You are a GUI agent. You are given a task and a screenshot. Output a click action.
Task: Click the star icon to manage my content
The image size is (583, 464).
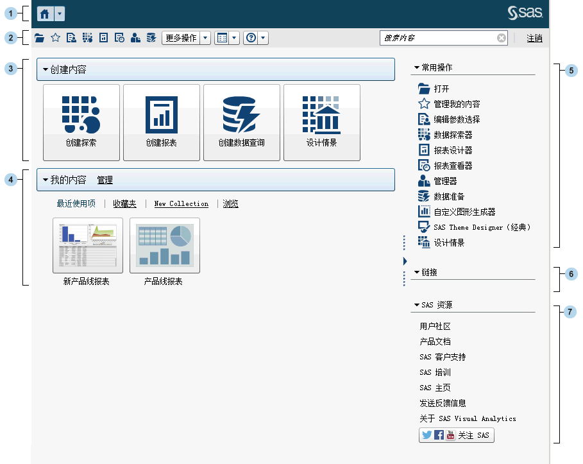(x=56, y=39)
